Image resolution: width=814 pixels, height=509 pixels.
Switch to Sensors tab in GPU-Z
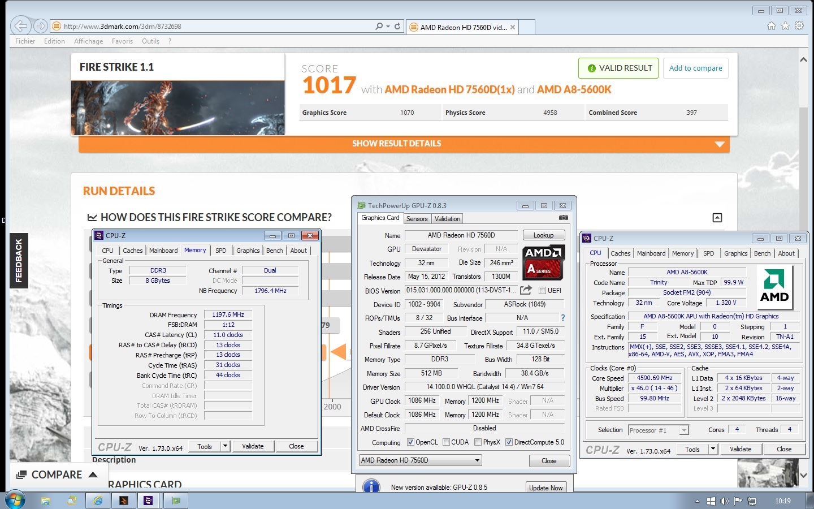click(x=417, y=219)
